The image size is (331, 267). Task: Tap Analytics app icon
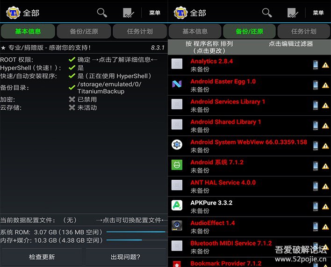177,64
